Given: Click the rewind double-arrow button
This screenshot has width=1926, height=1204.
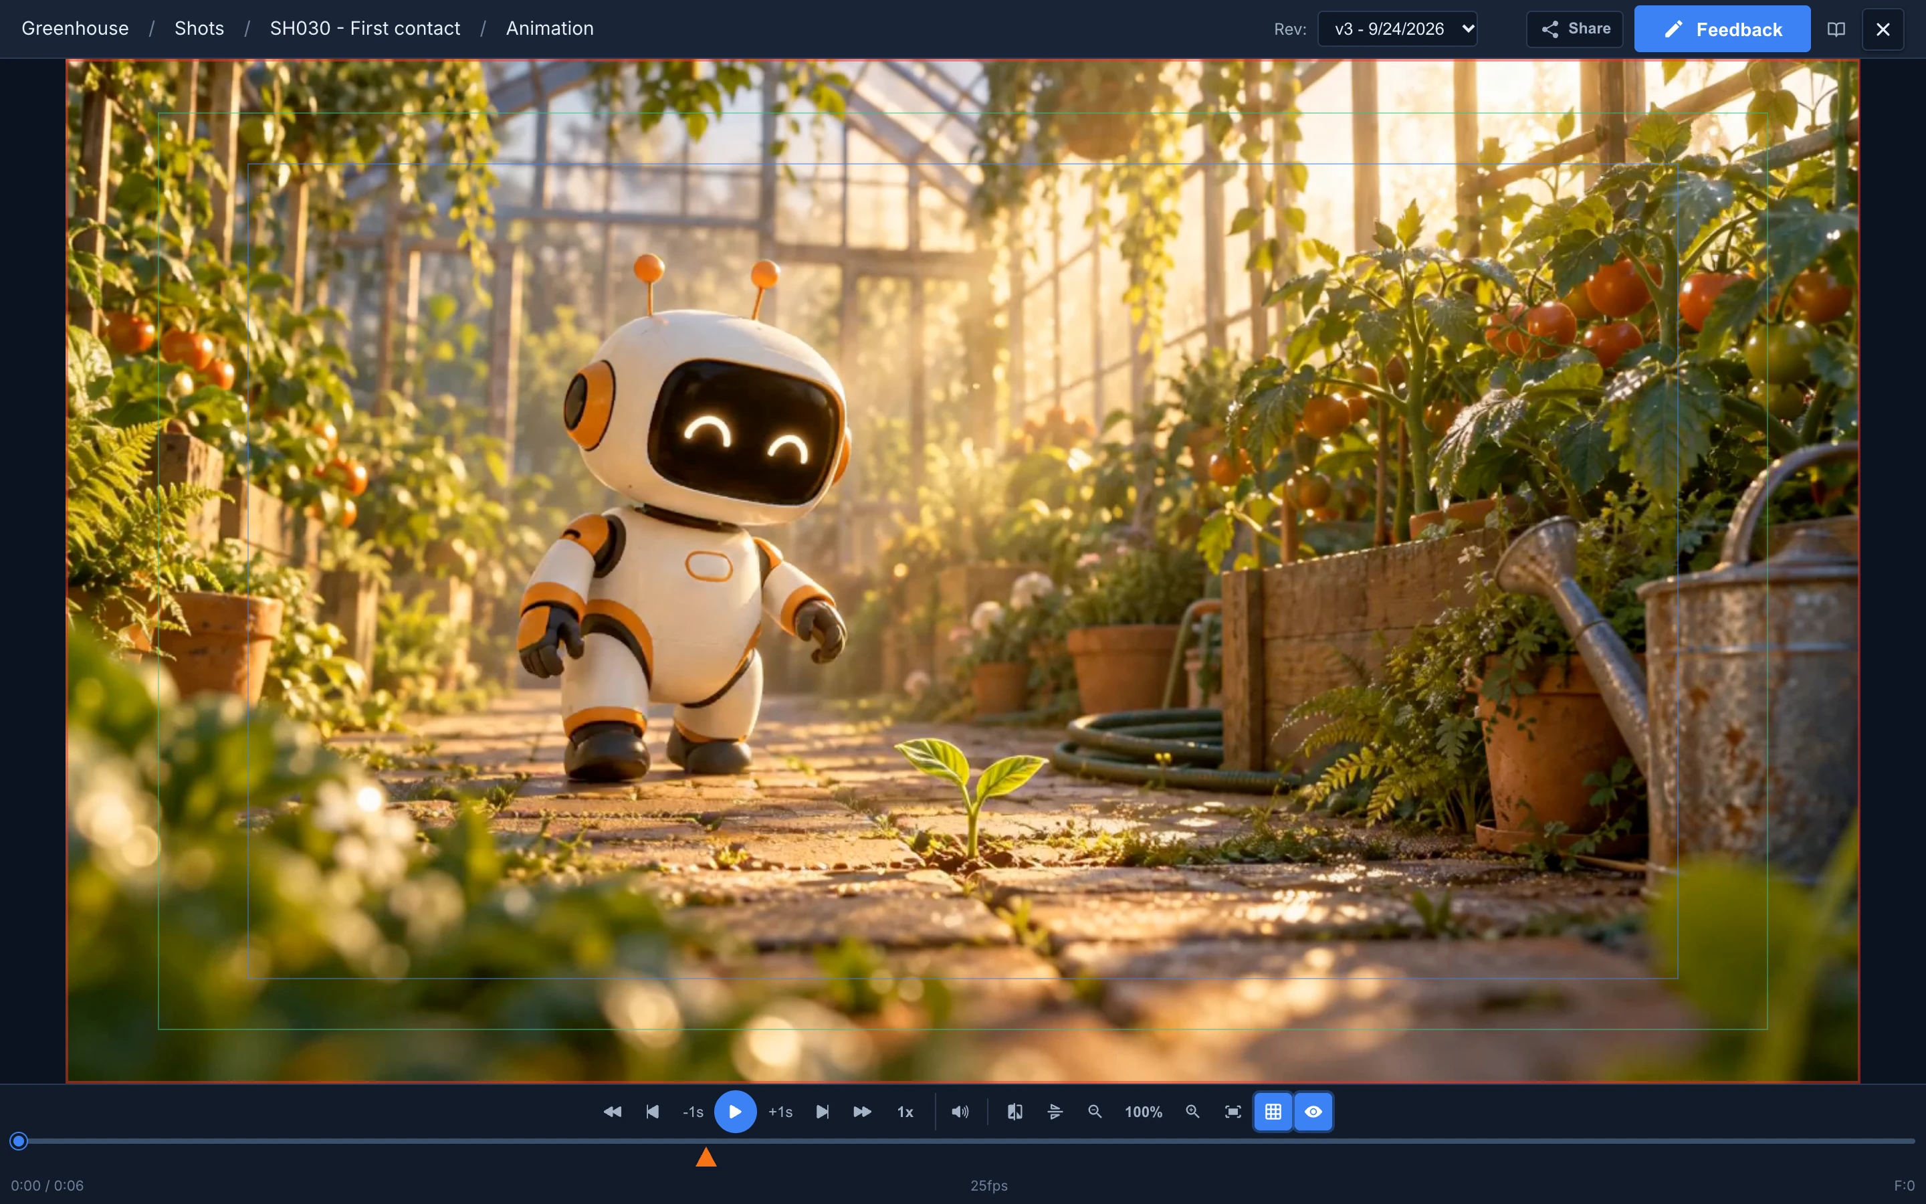Looking at the screenshot, I should click(x=612, y=1112).
